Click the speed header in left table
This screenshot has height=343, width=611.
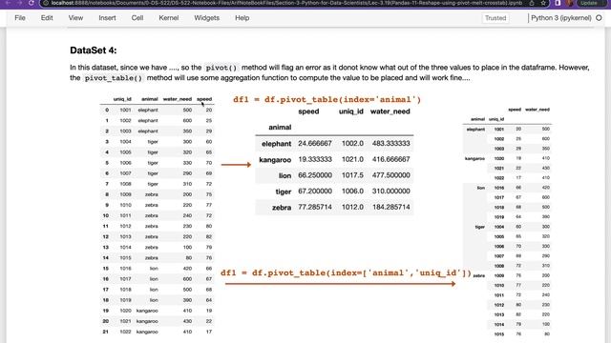tap(204, 99)
